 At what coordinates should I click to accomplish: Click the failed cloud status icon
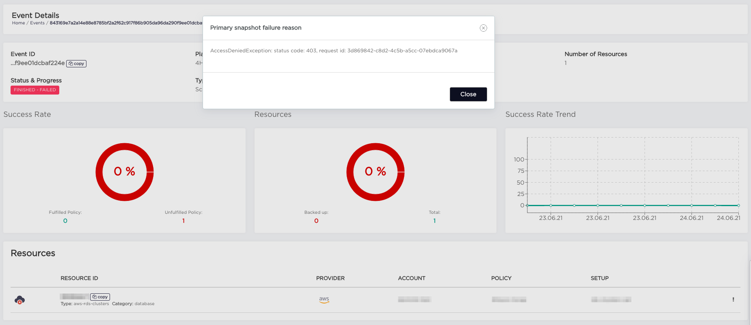tap(19, 300)
